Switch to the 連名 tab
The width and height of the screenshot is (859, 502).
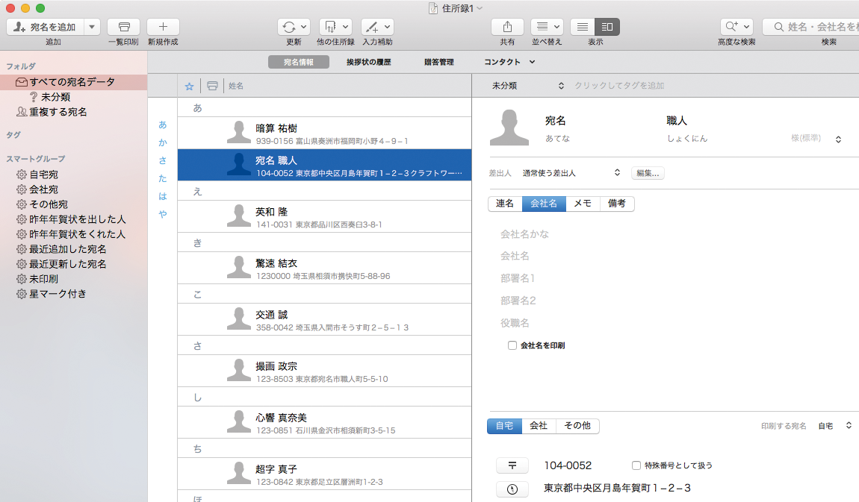[505, 204]
